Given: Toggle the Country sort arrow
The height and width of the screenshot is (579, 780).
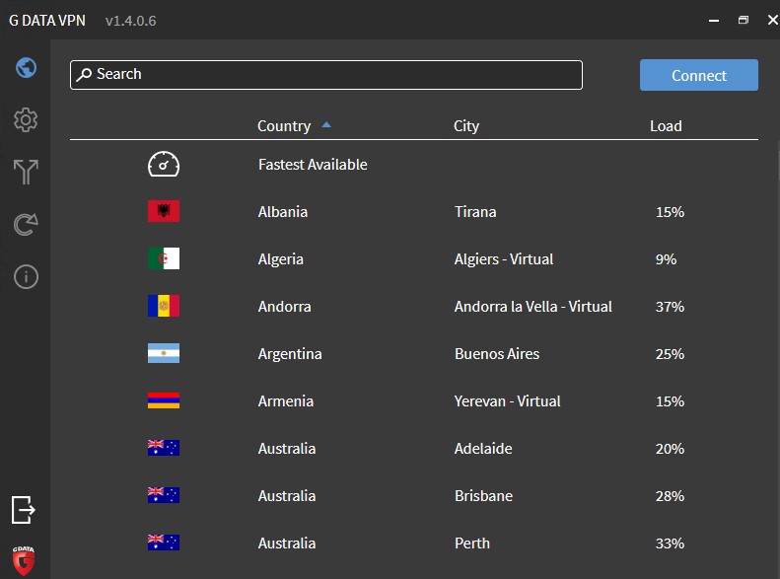Looking at the screenshot, I should coord(326,125).
